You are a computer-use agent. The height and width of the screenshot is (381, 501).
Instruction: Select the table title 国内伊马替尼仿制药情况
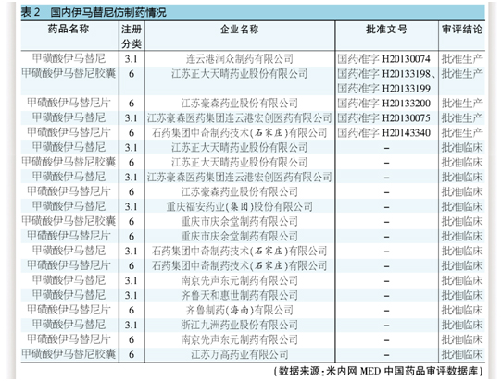coord(108,12)
